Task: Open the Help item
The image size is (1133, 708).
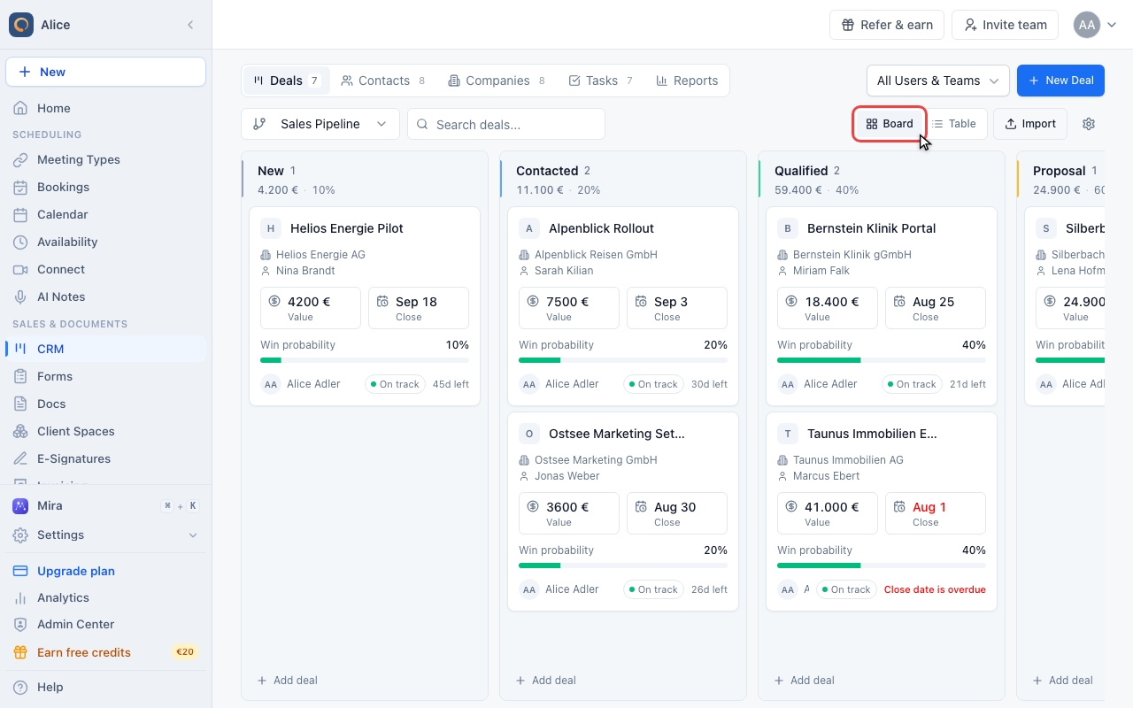Action: click(x=106, y=687)
